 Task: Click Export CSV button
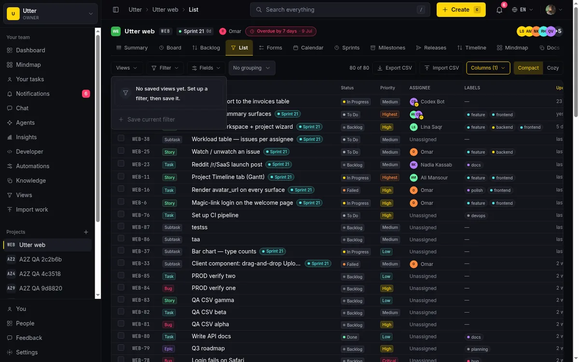(x=395, y=68)
